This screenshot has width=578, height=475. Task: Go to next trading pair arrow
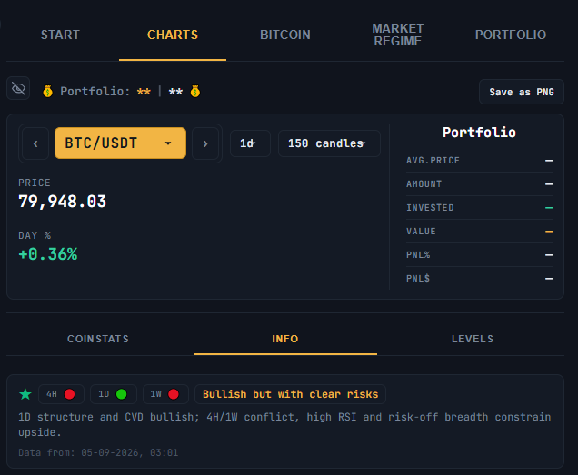tap(205, 143)
